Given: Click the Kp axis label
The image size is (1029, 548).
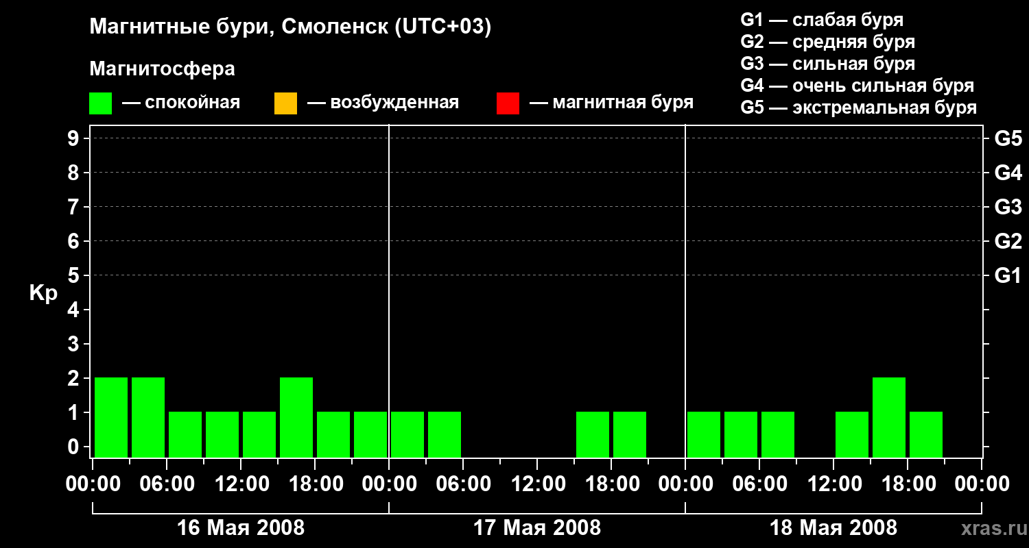Looking at the screenshot, I should (43, 293).
